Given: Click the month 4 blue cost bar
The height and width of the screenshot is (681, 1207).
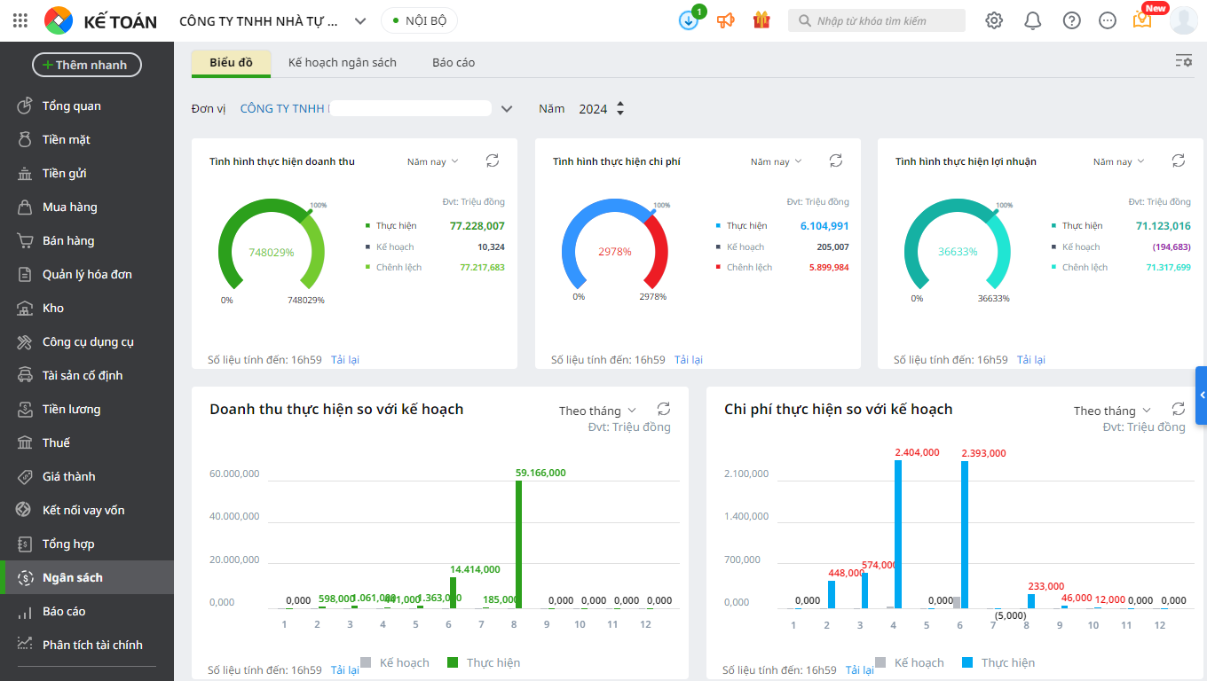Looking at the screenshot, I should tap(898, 535).
